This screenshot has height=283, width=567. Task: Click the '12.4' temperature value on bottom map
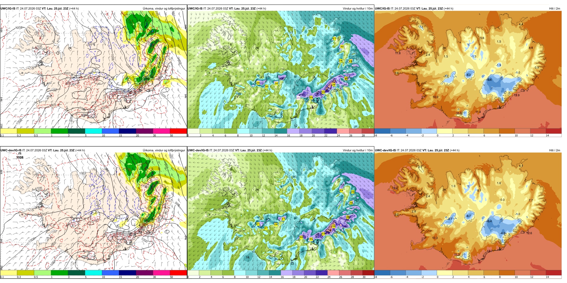[395, 188]
